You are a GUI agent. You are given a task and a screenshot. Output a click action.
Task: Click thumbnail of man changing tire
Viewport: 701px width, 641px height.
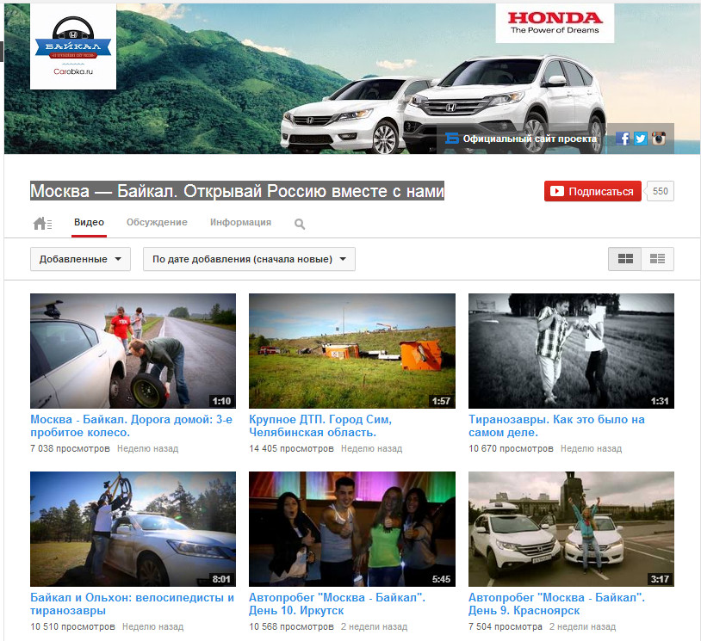coord(133,351)
